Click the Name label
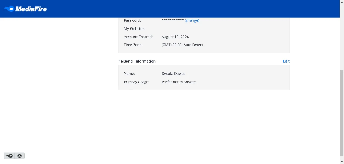 point(129,74)
